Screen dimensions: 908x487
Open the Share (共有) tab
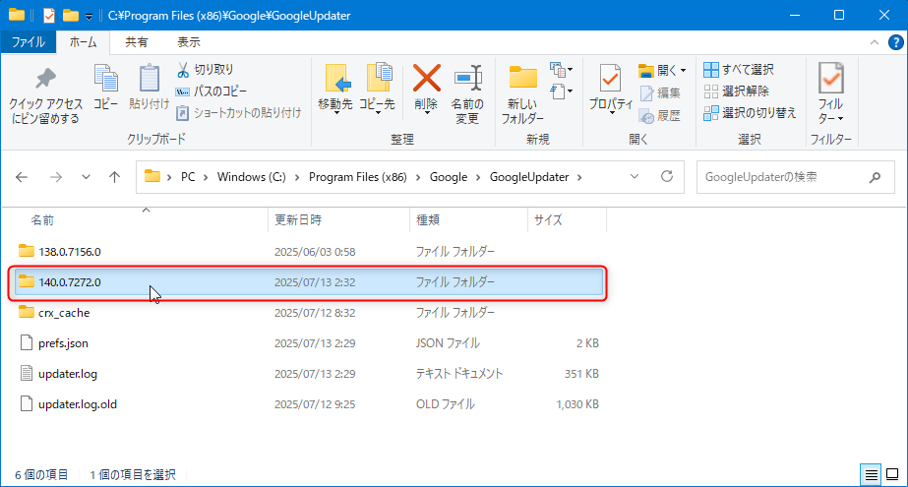tap(137, 42)
